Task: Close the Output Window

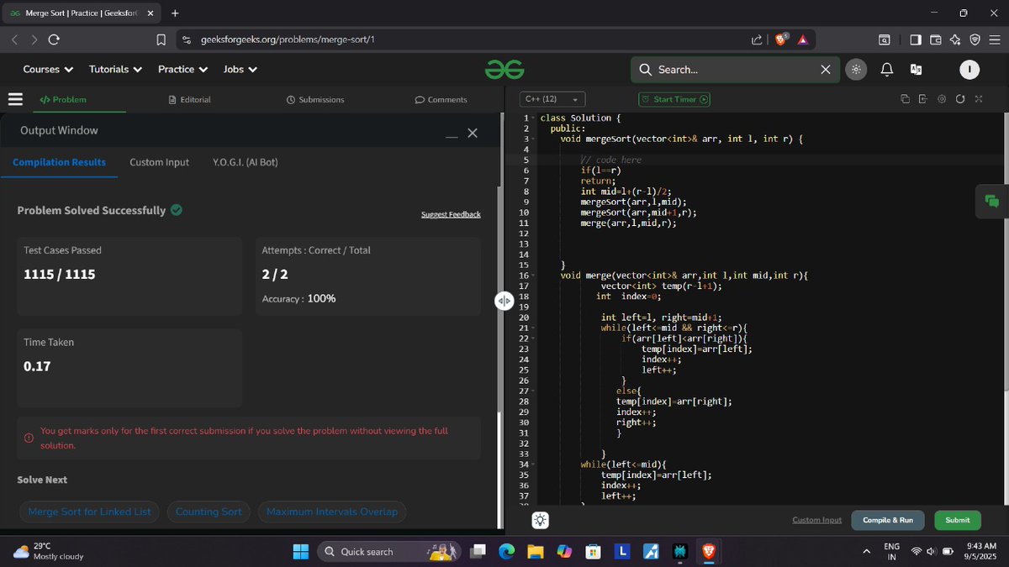Action: [x=473, y=133]
